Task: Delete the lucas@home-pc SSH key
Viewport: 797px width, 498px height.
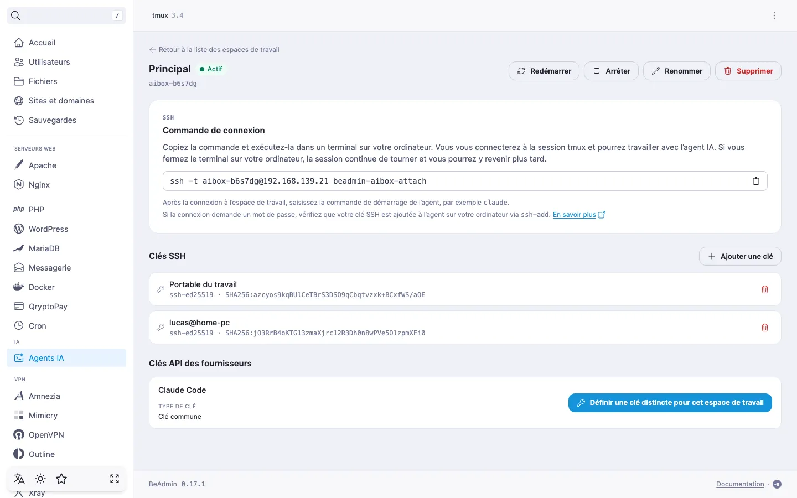Action: point(765,328)
